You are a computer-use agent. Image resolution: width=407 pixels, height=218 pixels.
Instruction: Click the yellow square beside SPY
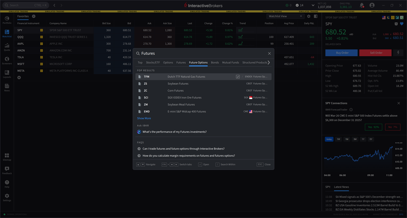(42, 30)
